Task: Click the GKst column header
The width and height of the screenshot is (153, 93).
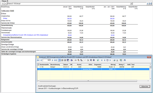Action: coord(87,65)
